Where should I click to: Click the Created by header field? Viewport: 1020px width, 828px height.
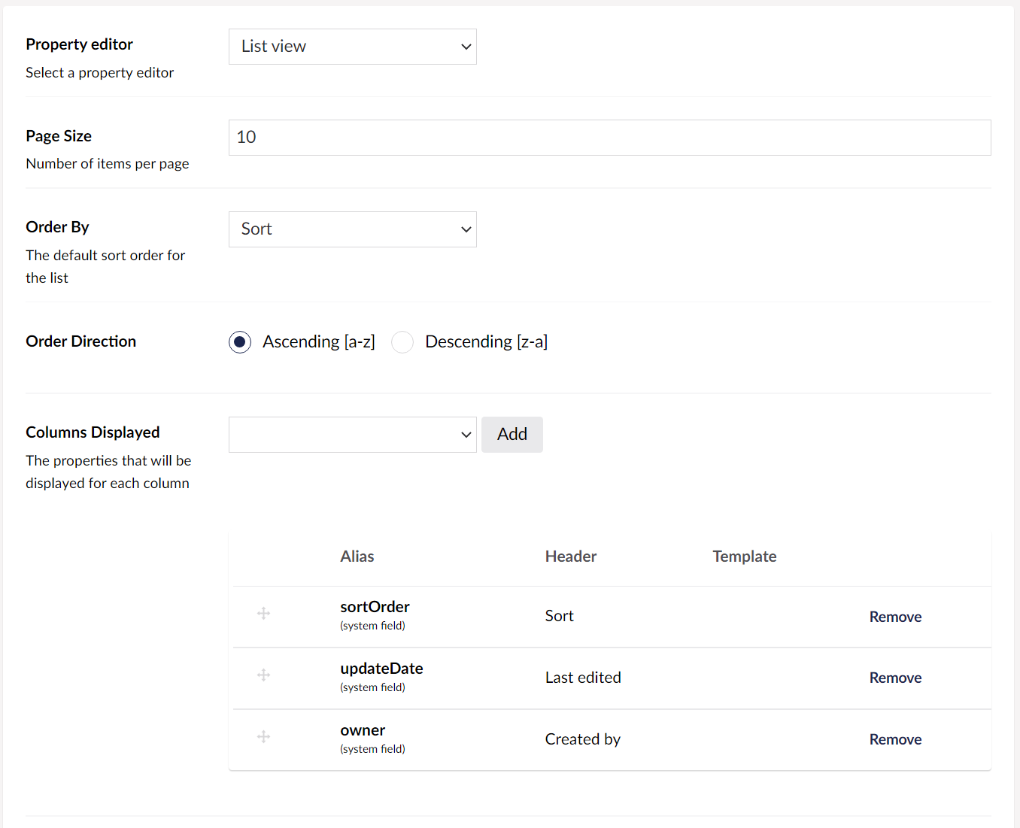point(583,739)
